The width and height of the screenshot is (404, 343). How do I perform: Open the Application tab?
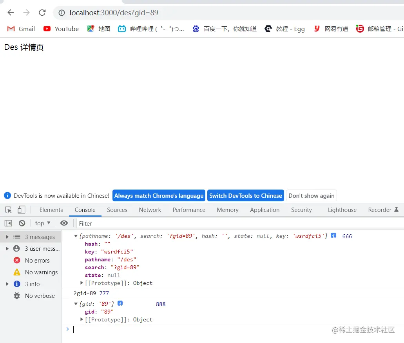click(x=265, y=210)
